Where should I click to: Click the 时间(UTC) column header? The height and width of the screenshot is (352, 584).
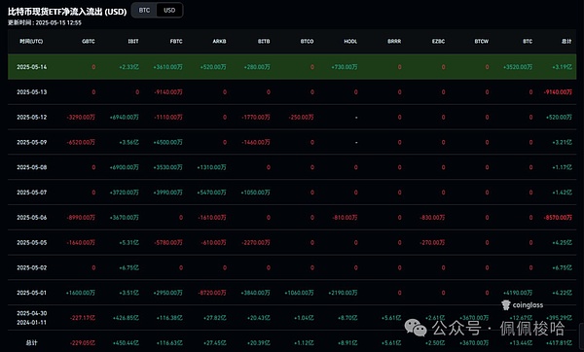coord(31,41)
